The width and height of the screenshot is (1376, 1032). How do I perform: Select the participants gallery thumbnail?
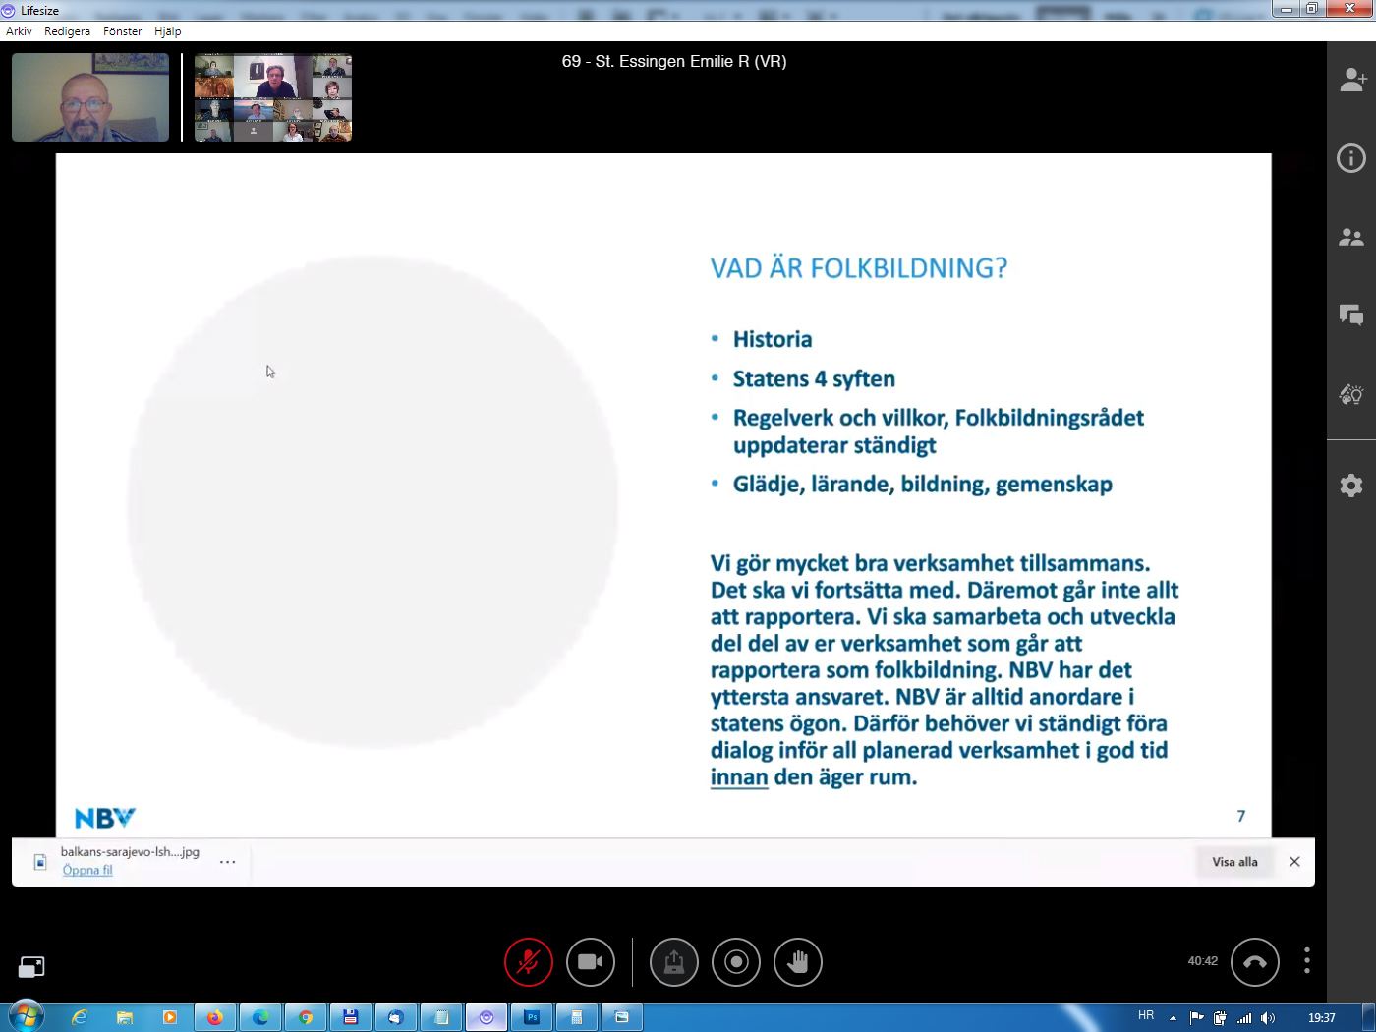(273, 97)
